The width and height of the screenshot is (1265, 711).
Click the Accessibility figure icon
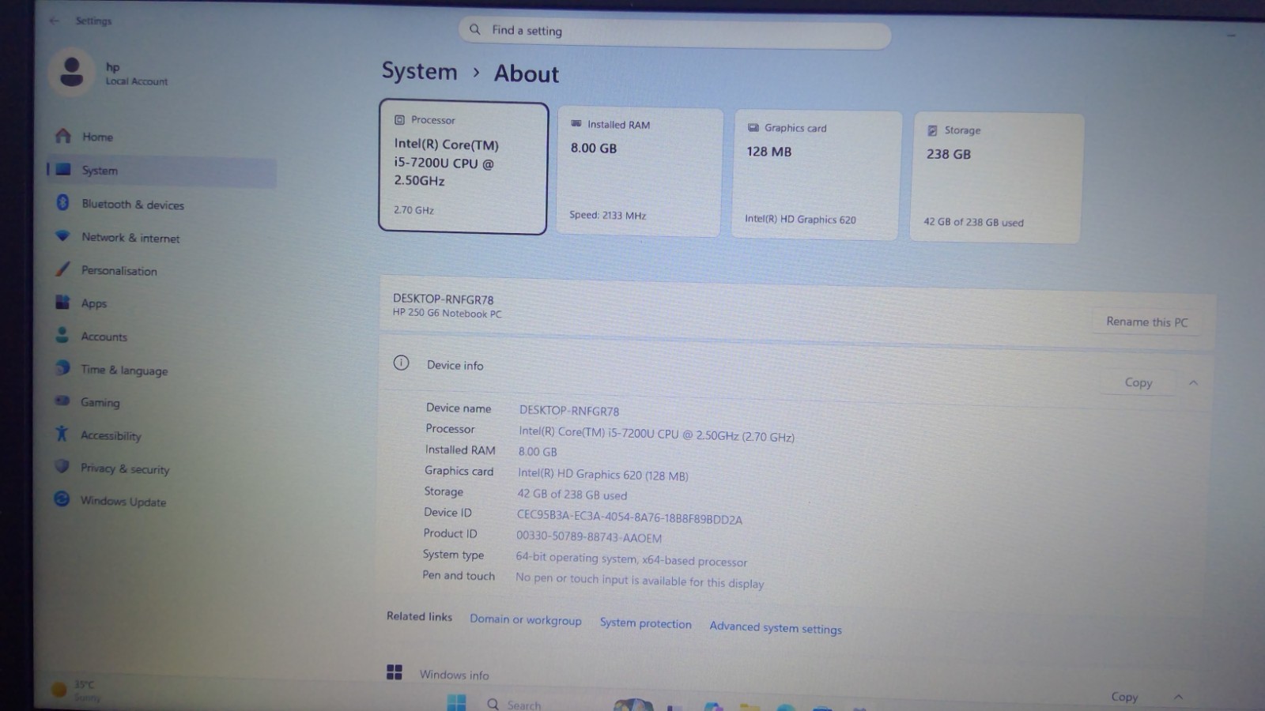point(61,434)
